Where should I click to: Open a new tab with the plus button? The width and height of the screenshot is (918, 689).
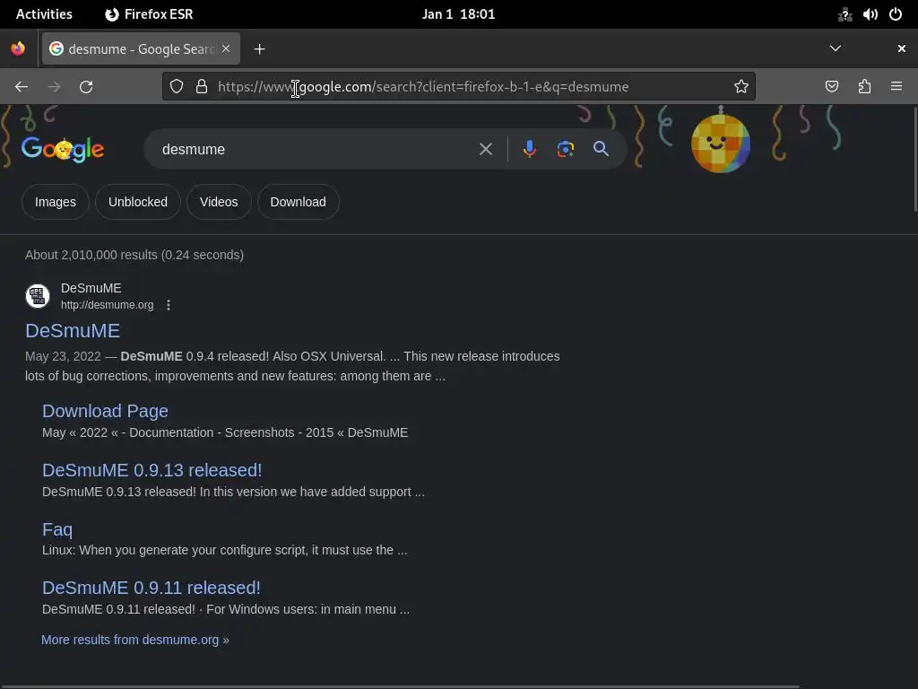(259, 49)
